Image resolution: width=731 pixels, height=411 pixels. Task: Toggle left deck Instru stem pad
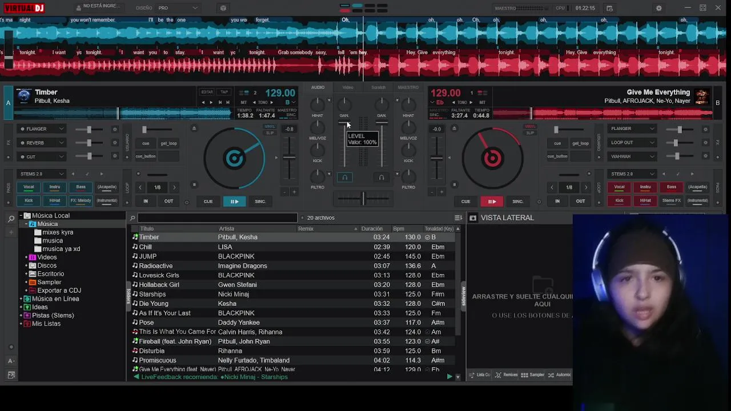(x=55, y=187)
